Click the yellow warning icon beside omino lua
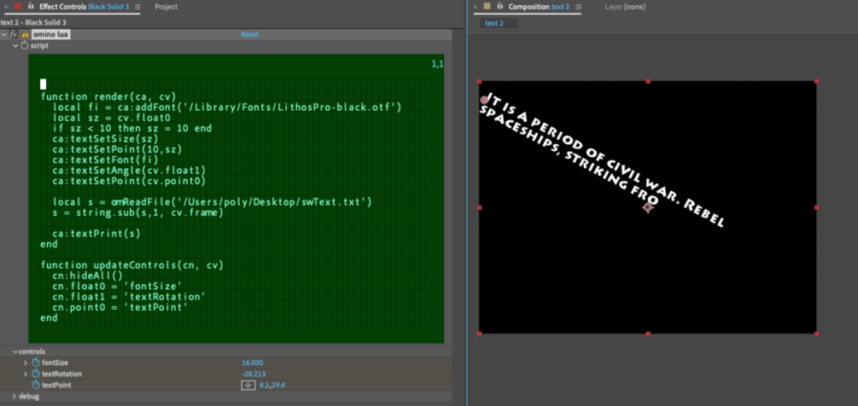 click(25, 34)
